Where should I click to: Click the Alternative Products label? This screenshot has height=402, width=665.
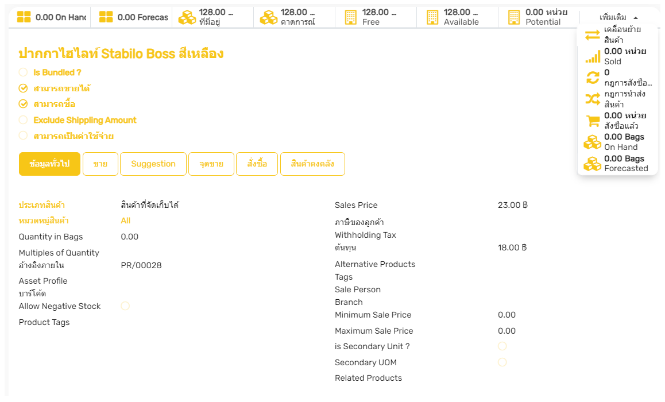[x=375, y=264]
